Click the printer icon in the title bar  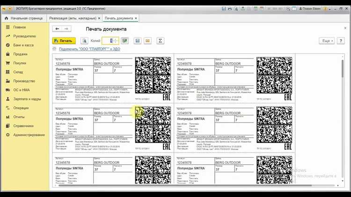coord(230,9)
